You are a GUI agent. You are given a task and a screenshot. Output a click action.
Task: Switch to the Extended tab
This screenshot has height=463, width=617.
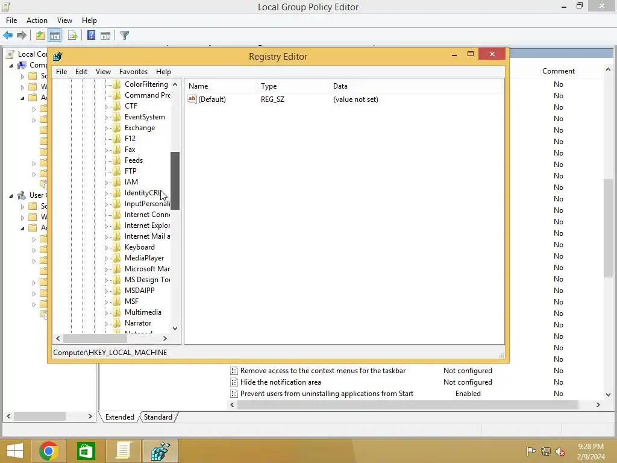(x=120, y=417)
